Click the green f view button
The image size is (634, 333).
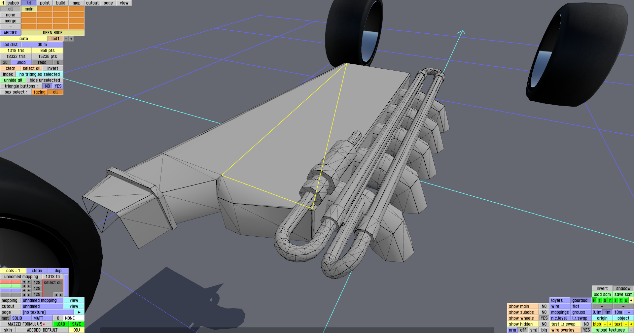click(600, 300)
